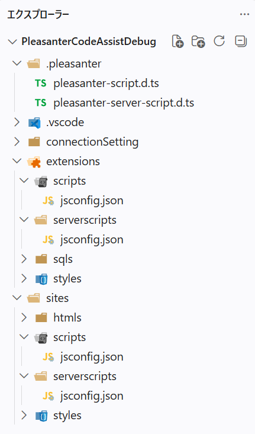Select the scripts label under sites
Viewport: 255px width, 434px height.
click(70, 338)
